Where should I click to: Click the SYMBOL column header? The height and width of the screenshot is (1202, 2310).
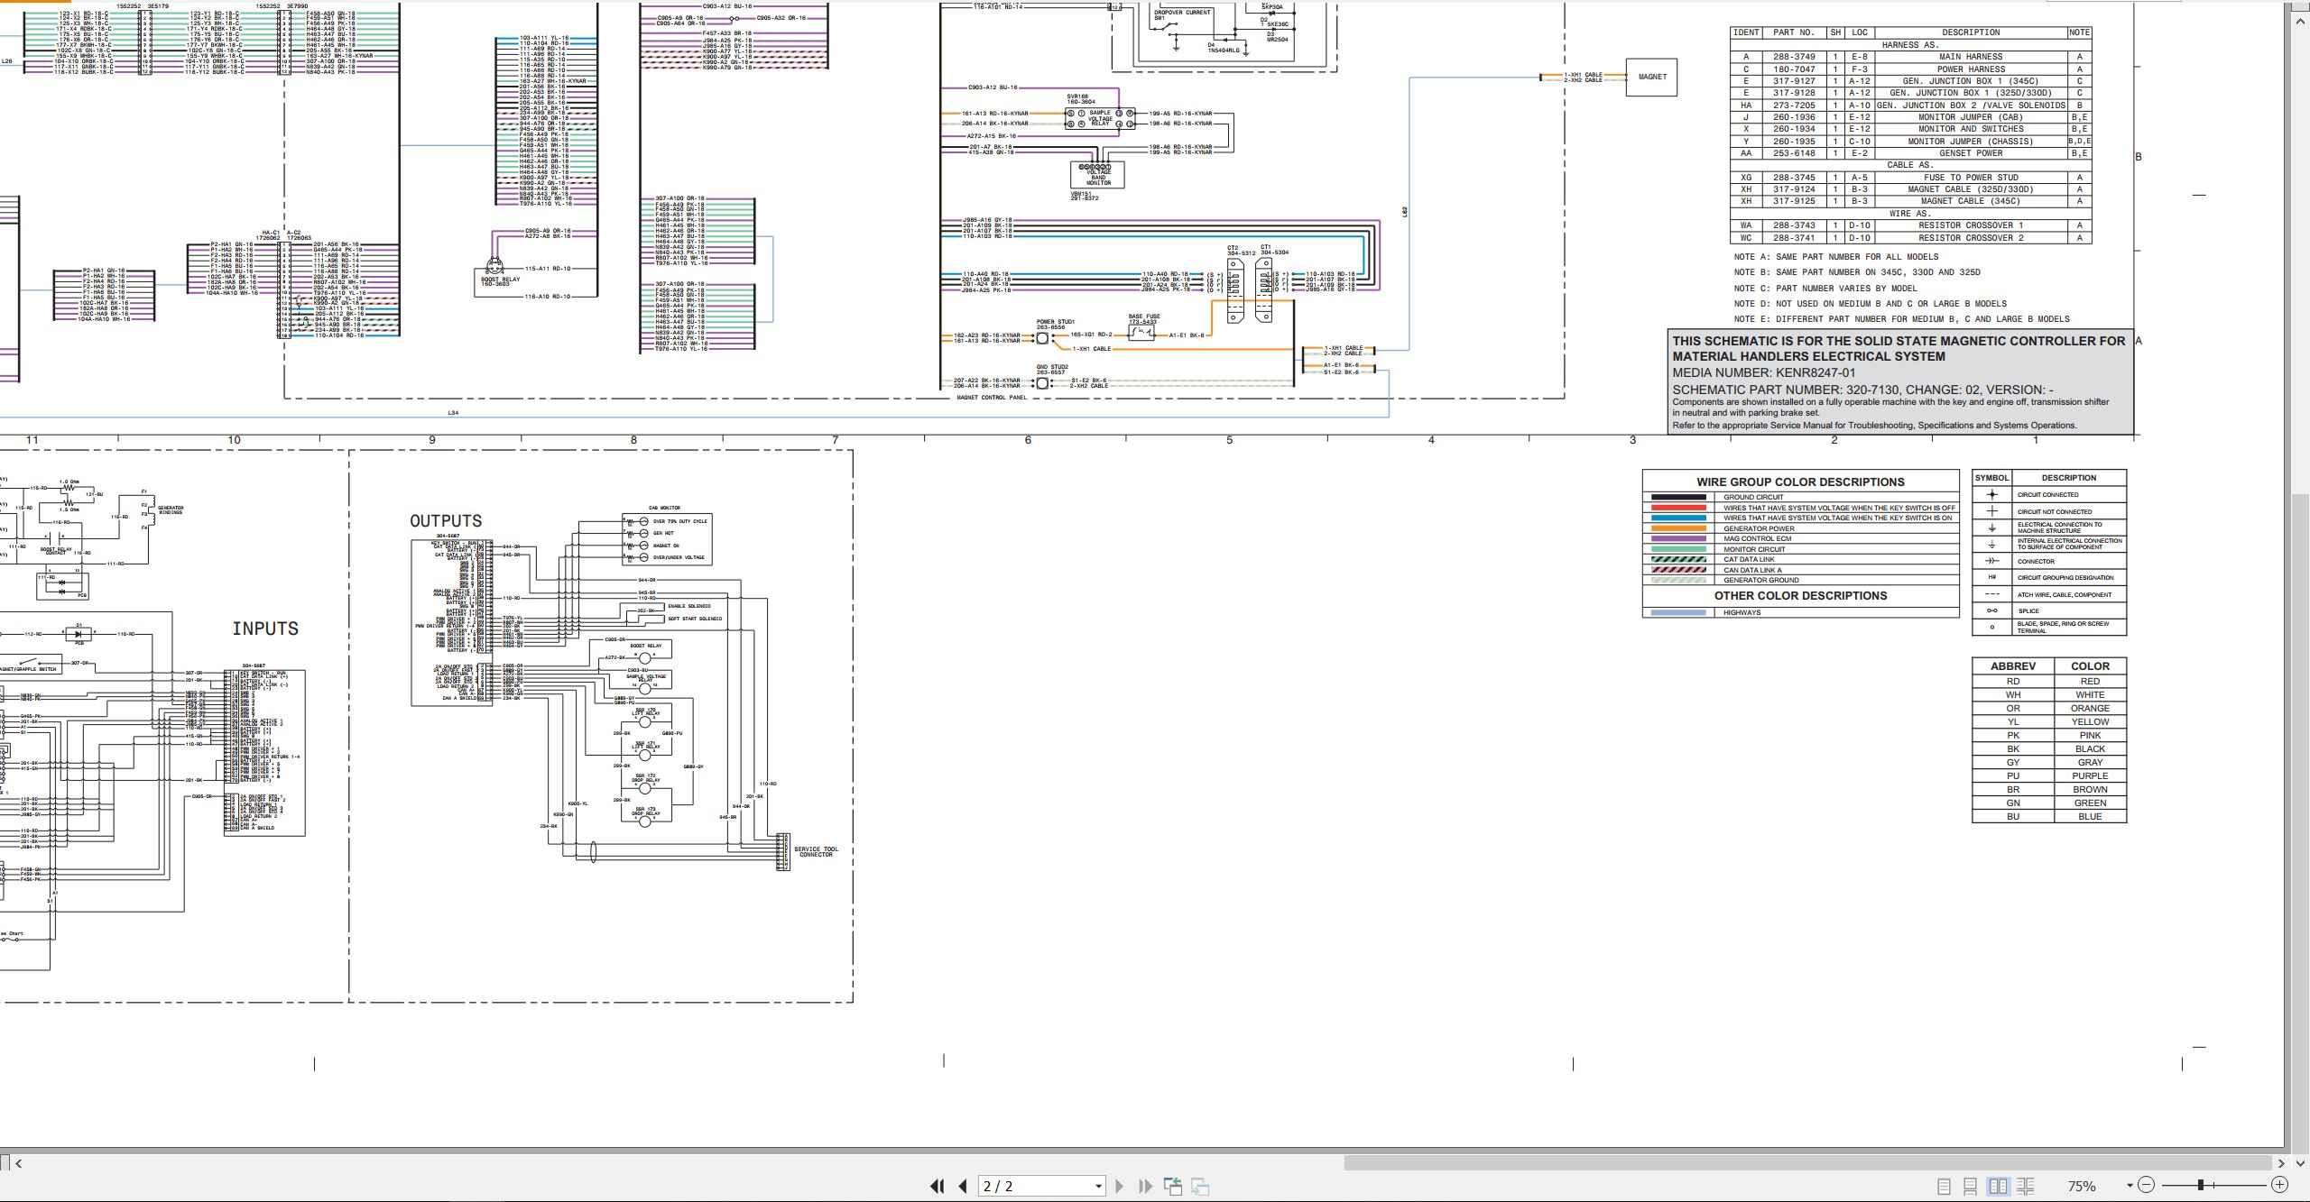click(1991, 478)
